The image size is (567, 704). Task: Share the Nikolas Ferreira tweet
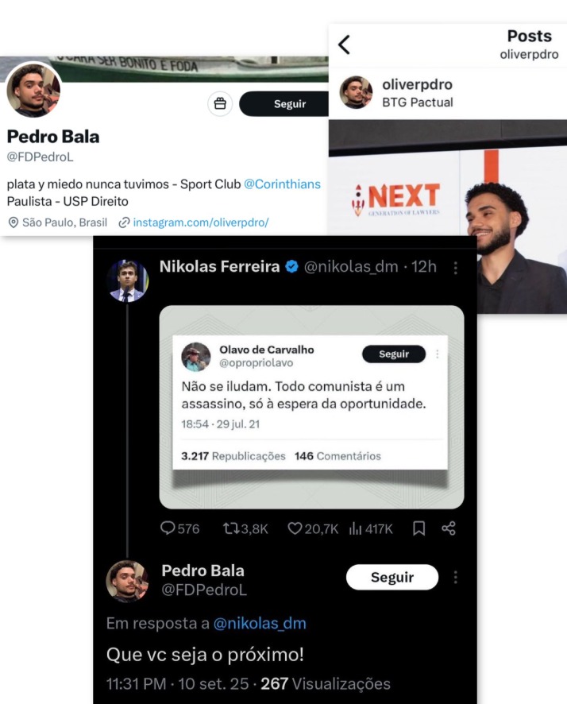click(449, 528)
